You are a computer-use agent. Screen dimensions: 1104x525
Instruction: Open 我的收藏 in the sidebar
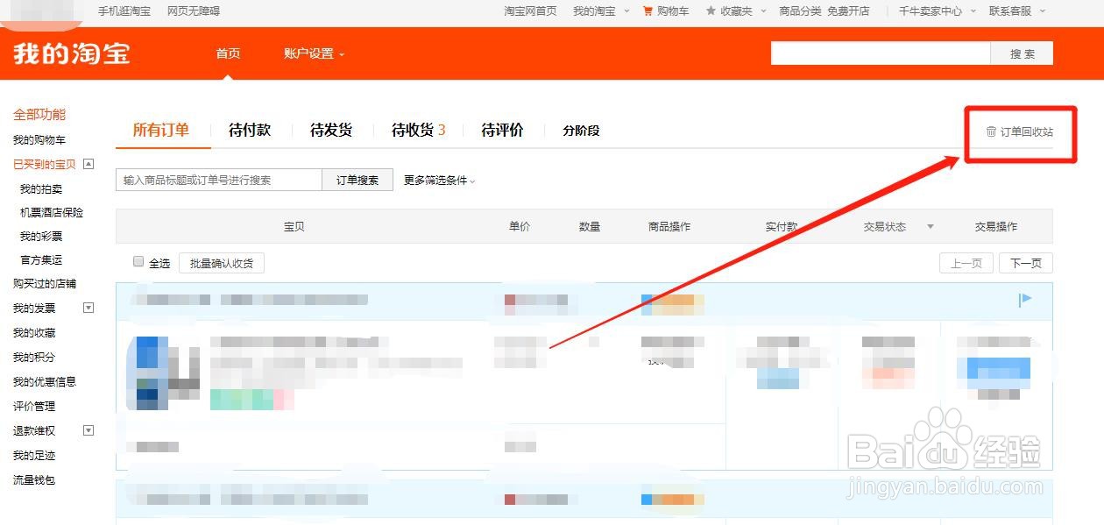[33, 333]
